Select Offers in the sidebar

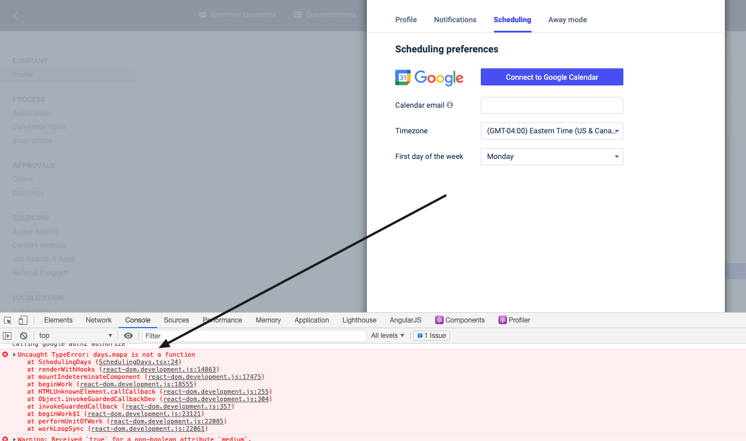pyautogui.click(x=23, y=179)
